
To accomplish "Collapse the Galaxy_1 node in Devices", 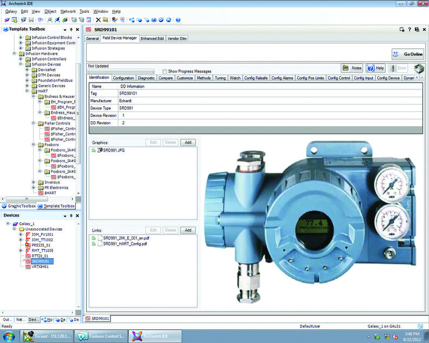I will coord(8,223).
